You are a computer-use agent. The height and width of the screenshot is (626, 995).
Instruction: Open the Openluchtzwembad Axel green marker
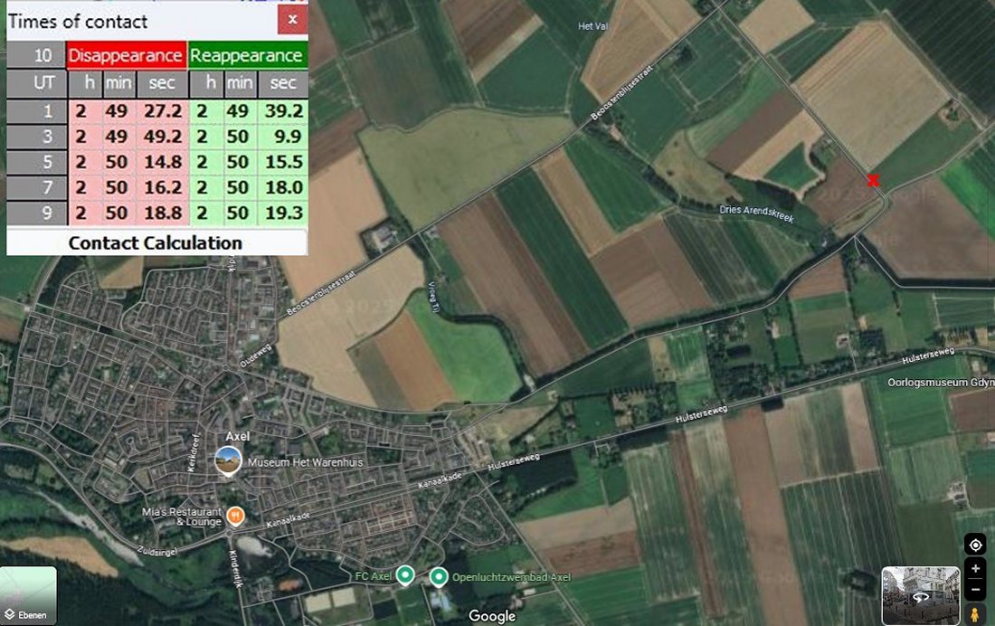tap(439, 577)
